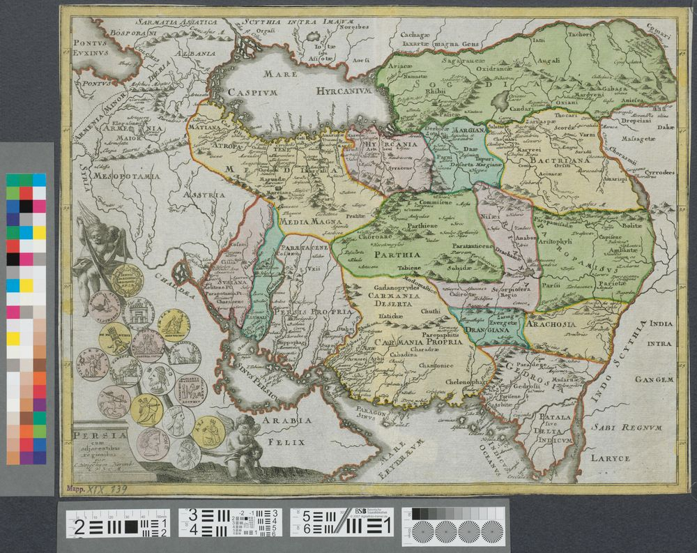The width and height of the screenshot is (697, 553).
Task: Click the "HYRCANIUM" sea label
Action: coord(343,91)
